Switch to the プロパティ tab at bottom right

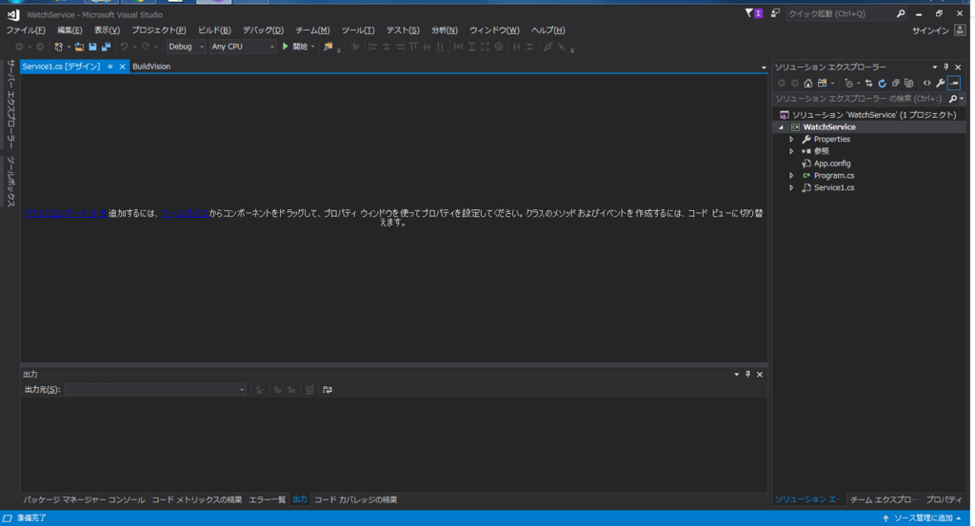click(944, 500)
